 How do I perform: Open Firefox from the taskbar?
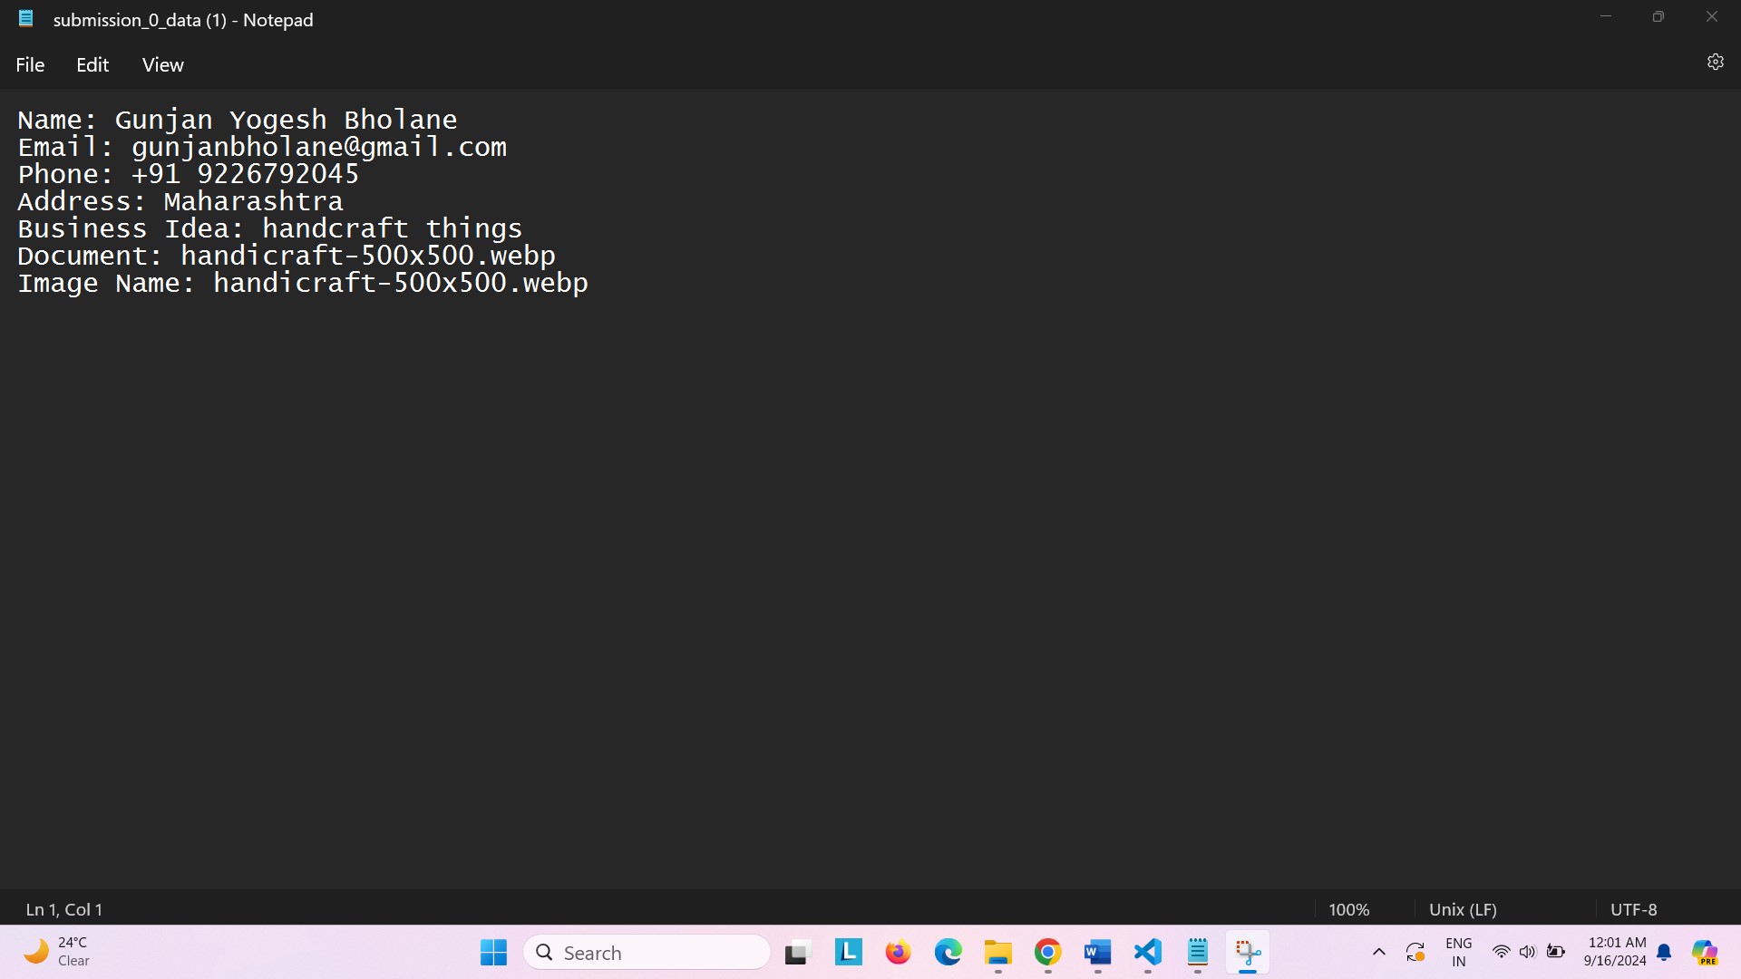point(898,953)
